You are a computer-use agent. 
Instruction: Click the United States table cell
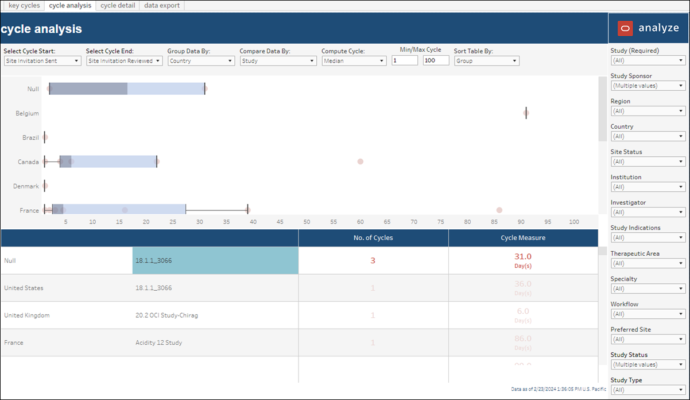(x=67, y=288)
